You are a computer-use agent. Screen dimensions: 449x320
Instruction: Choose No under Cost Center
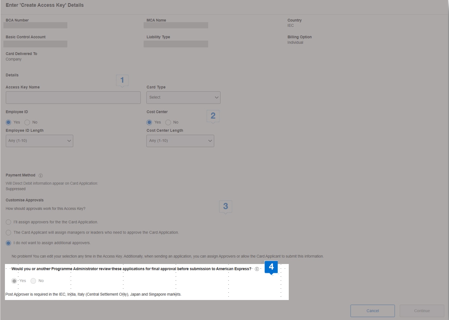[x=168, y=122]
